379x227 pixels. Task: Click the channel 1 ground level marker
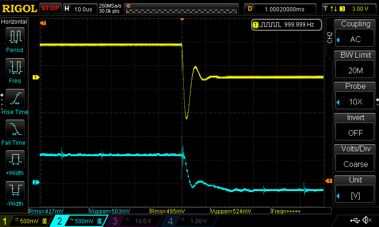coord(36,78)
